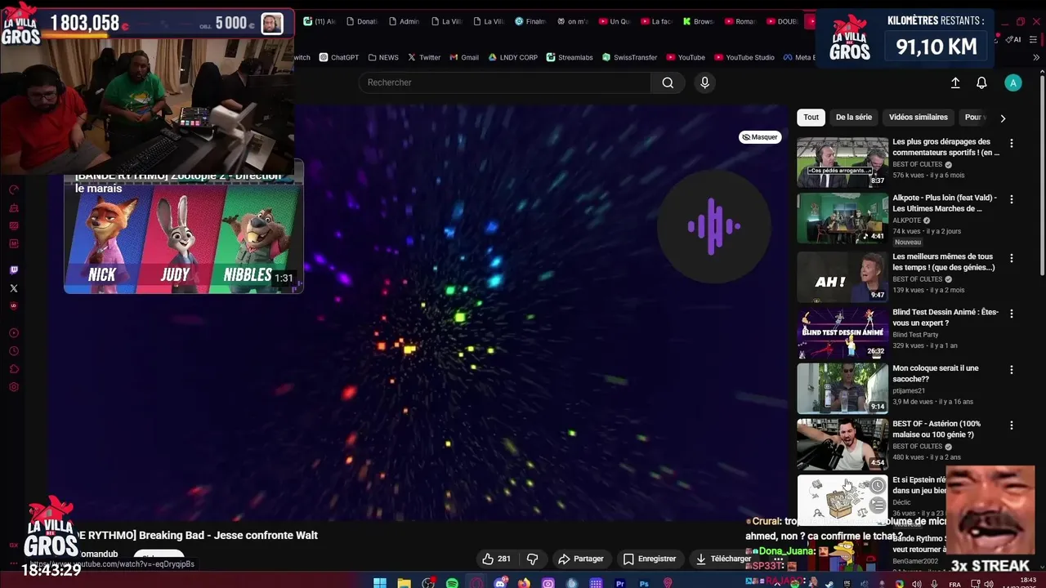Open the LNDY CORP Drive bookmark

[x=512, y=57]
